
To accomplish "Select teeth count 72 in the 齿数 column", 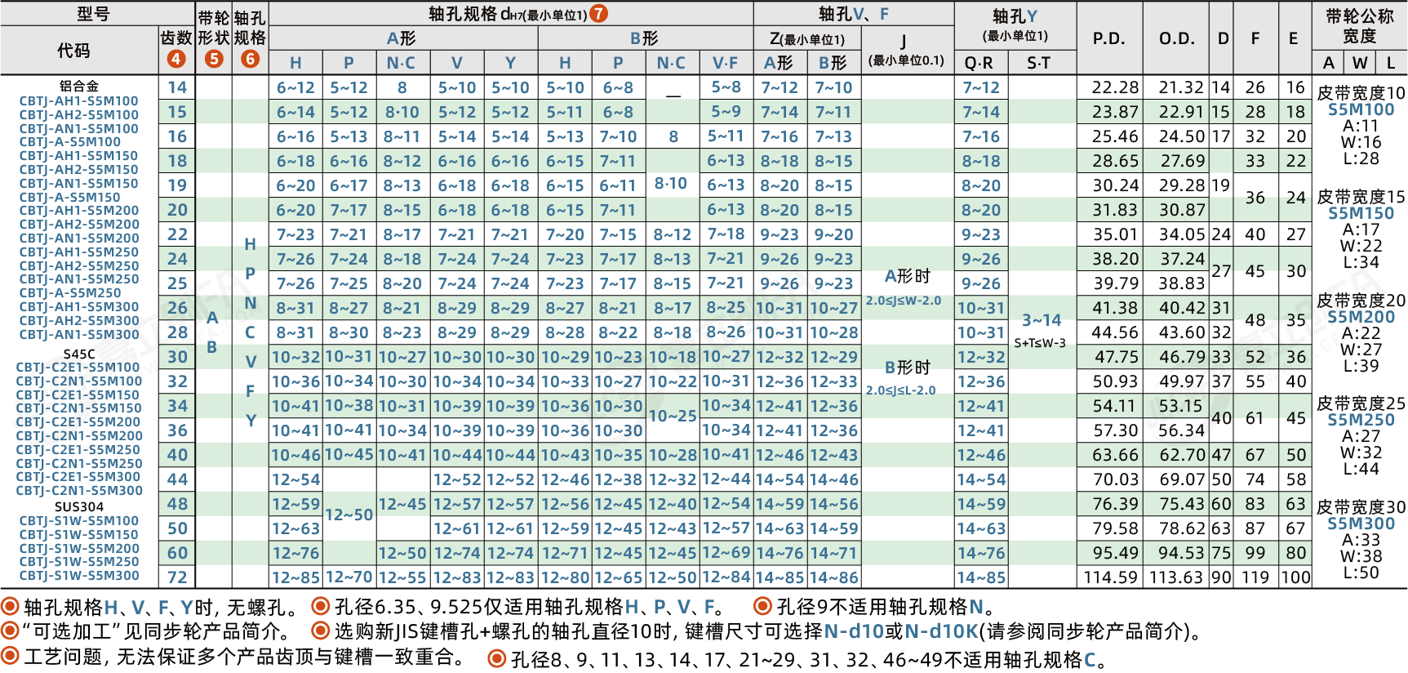I will tap(177, 577).
